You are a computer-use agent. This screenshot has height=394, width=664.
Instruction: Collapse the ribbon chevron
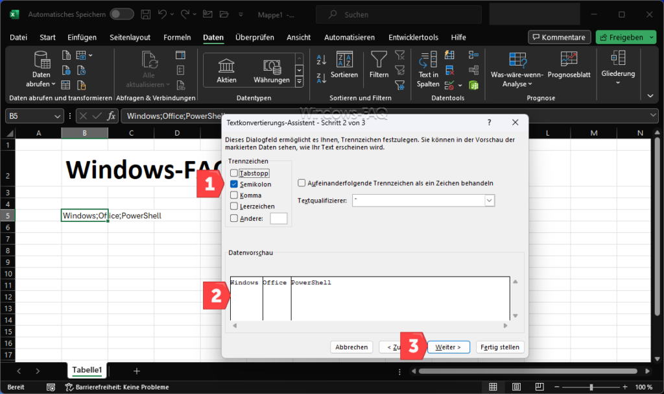tap(650, 96)
